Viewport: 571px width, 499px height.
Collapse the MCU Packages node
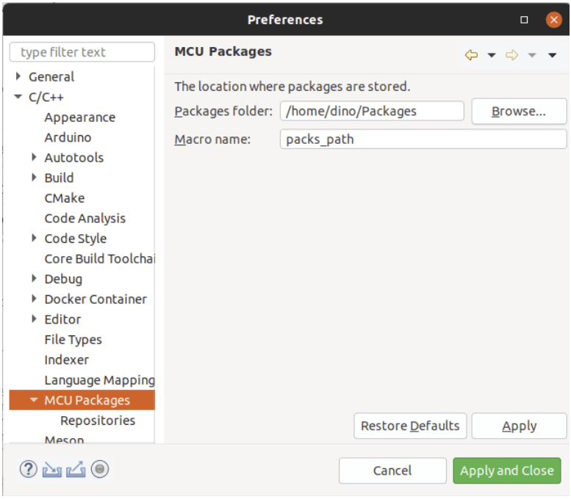point(34,400)
